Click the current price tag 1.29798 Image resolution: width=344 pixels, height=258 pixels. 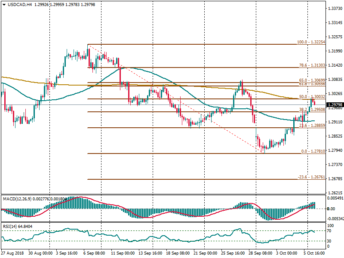335,105
